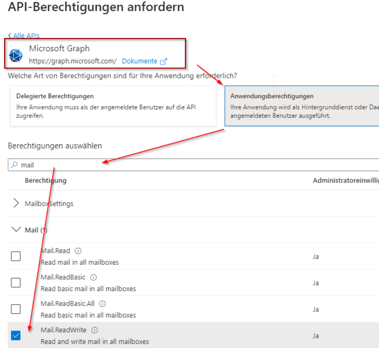Click the Ja value in Mail.ReadBasic row
Viewport: 379px width, 351px height.
pos(316,283)
